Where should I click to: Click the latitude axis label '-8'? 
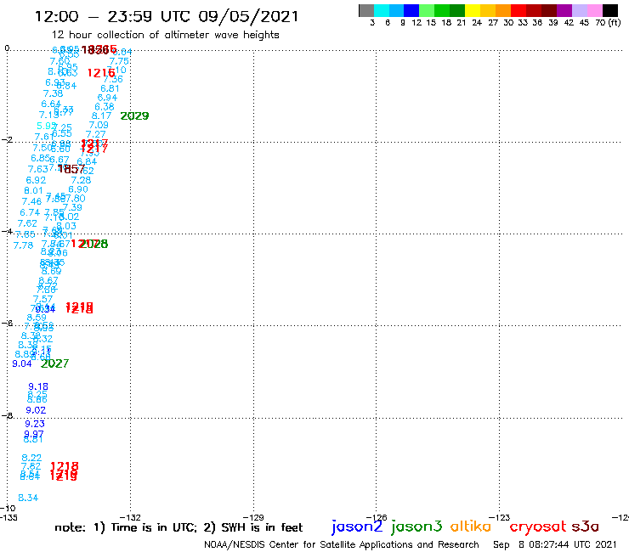pyautogui.click(x=7, y=415)
